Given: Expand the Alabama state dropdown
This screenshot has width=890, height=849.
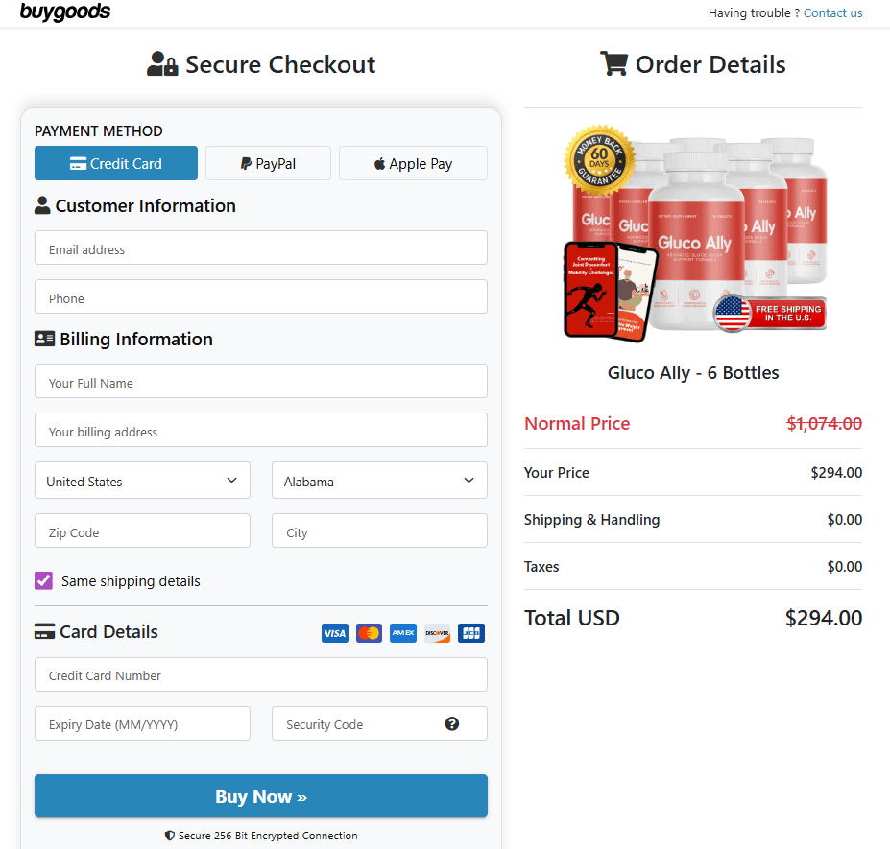Looking at the screenshot, I should (x=379, y=481).
